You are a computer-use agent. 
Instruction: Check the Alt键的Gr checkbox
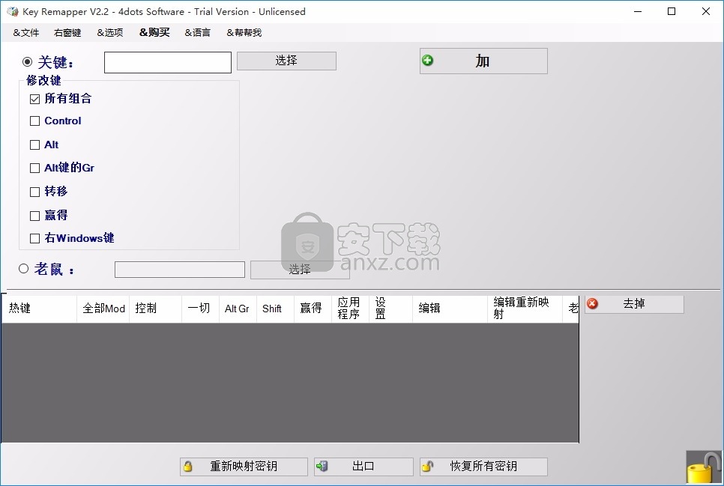(x=34, y=168)
